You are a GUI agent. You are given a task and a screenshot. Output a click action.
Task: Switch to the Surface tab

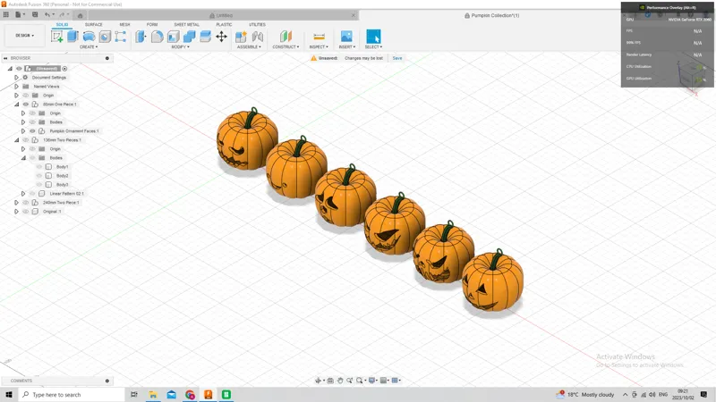94,25
